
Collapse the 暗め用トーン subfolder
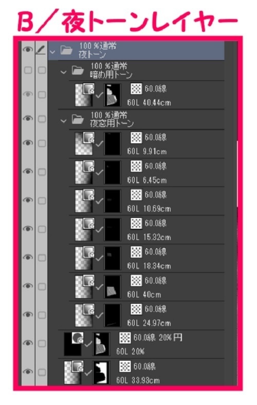tap(63, 72)
